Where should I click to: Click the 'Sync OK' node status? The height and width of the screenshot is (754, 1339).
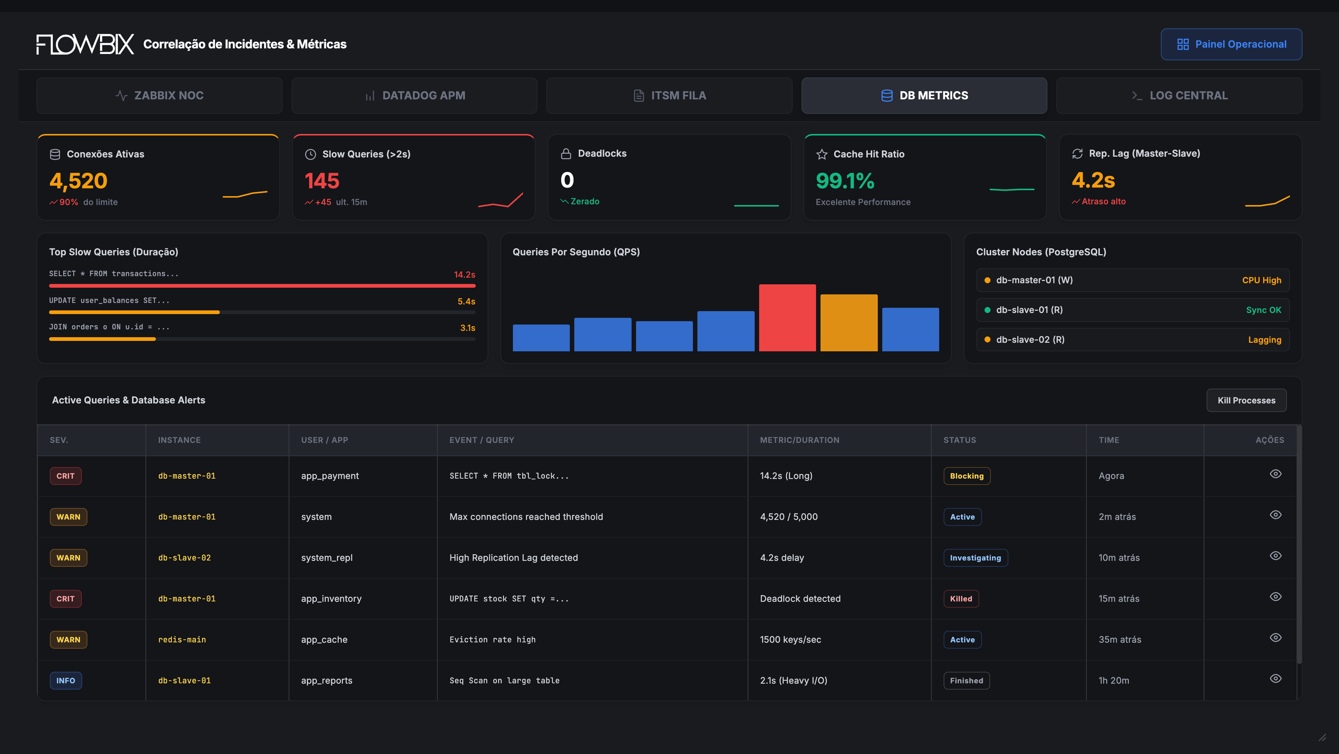coord(1263,310)
